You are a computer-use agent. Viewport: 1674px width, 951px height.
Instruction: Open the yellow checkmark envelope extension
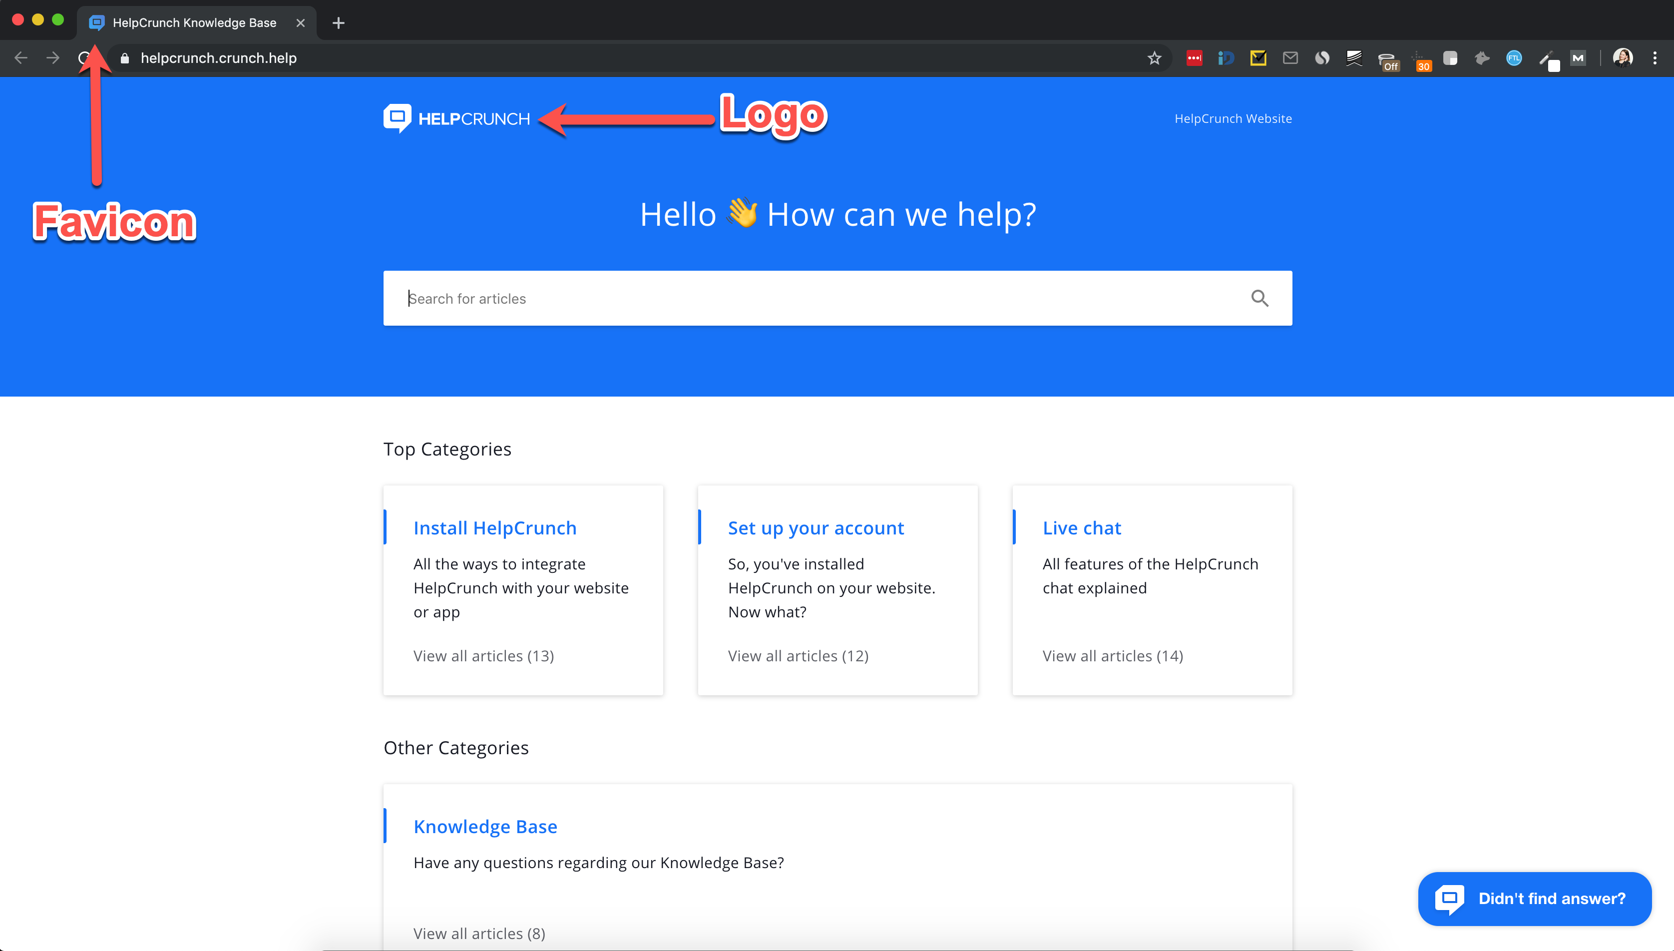pyautogui.click(x=1258, y=58)
